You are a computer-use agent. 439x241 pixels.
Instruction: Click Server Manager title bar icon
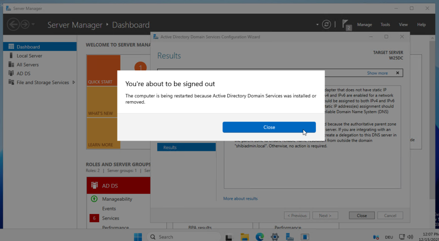(x=9, y=9)
